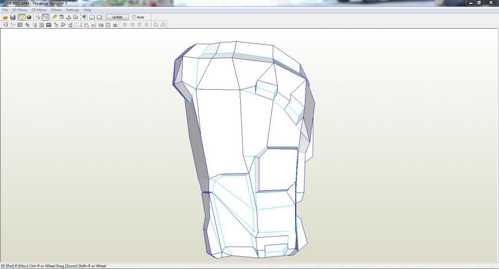Open the Settings menu
This screenshot has width=499, height=269.
pos(73,10)
